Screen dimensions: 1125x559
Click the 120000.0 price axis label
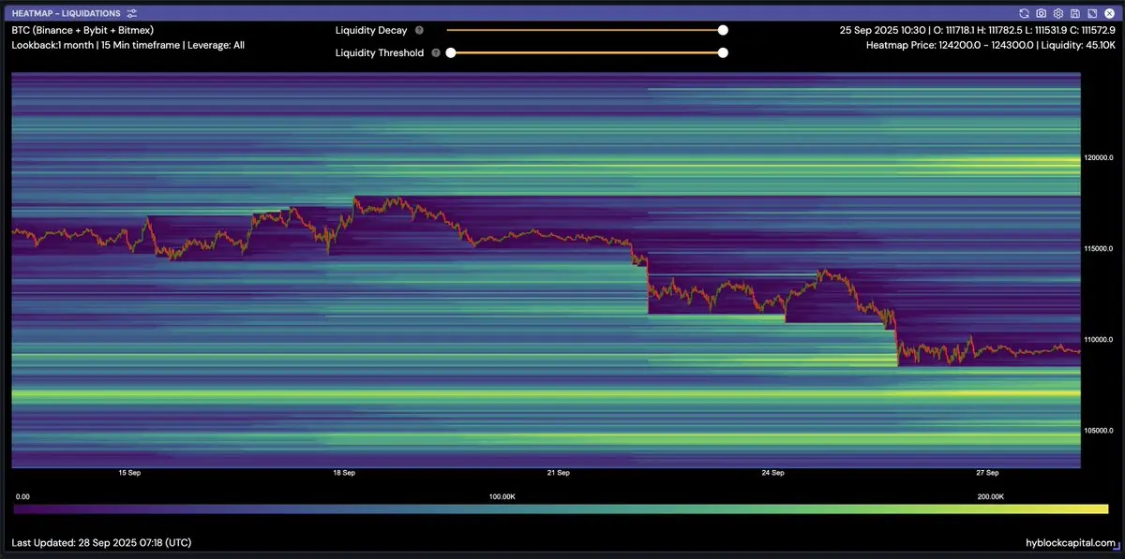(x=1098, y=157)
